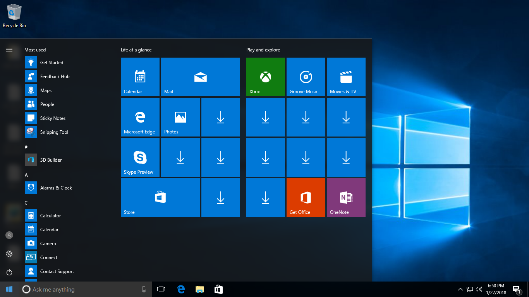
Task: Open the Photos tile
Action: tap(180, 117)
